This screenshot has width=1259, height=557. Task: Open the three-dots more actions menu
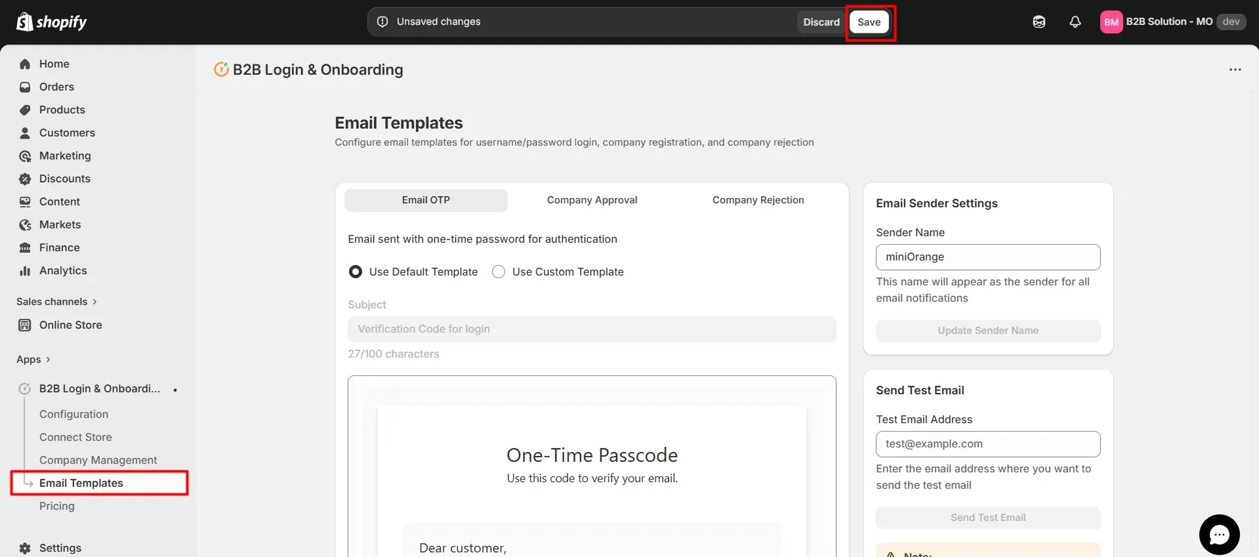1235,70
